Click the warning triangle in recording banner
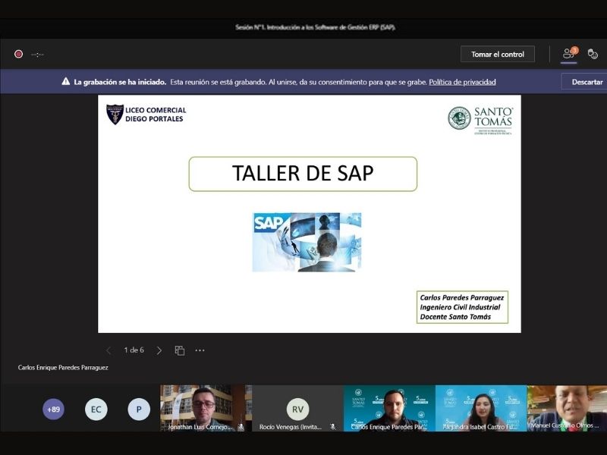 coord(66,82)
